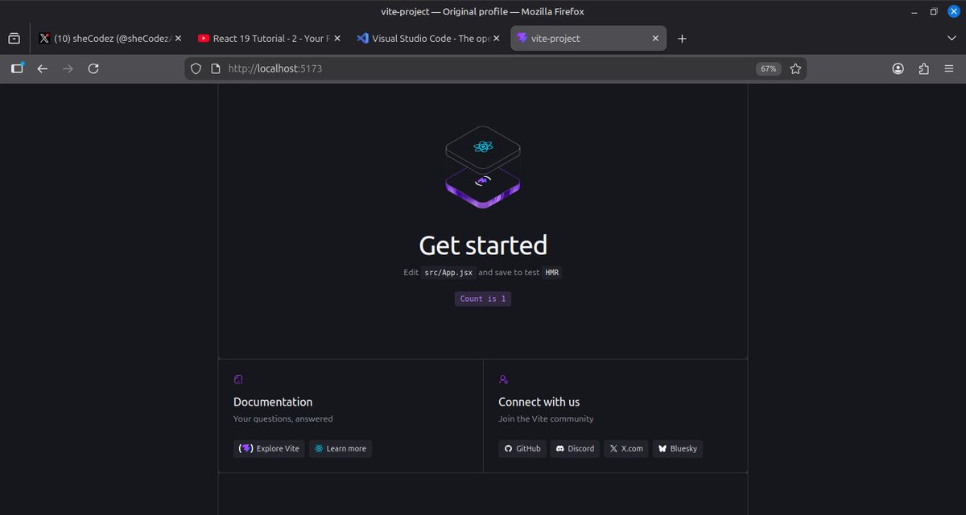Viewport: 966px width, 515px height.
Task: Open the X.com link
Action: pyautogui.click(x=626, y=448)
